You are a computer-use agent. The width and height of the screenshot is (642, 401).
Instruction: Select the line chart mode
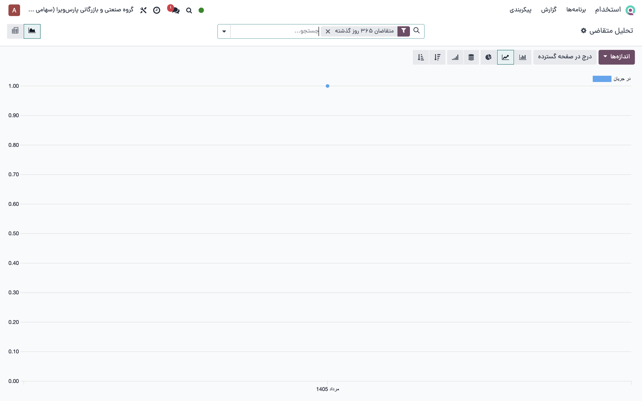click(x=506, y=57)
